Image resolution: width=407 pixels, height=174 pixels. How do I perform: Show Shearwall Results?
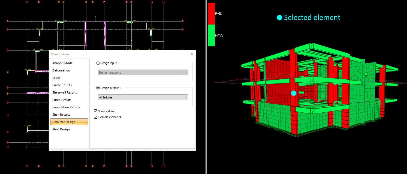[65, 92]
